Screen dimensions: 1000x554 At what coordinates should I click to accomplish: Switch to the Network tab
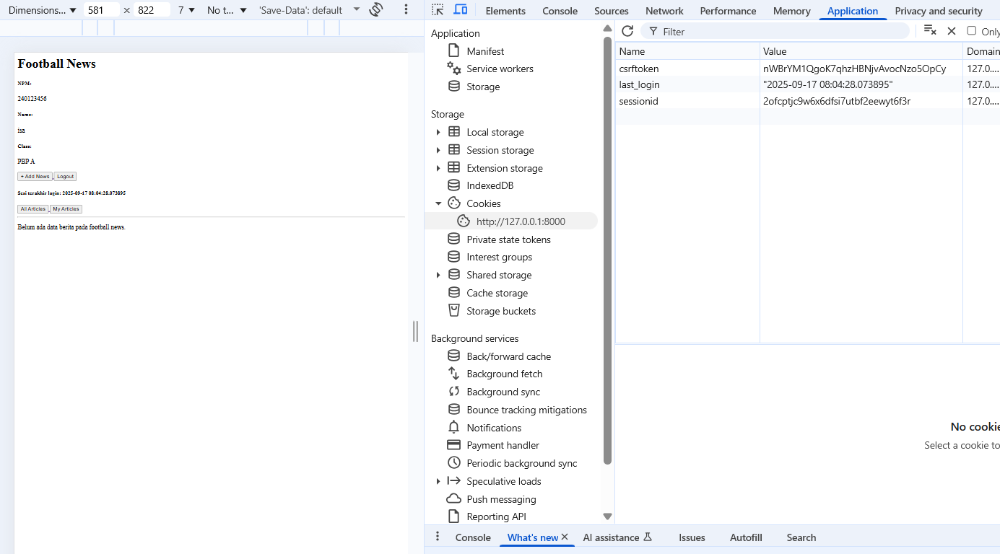coord(664,11)
